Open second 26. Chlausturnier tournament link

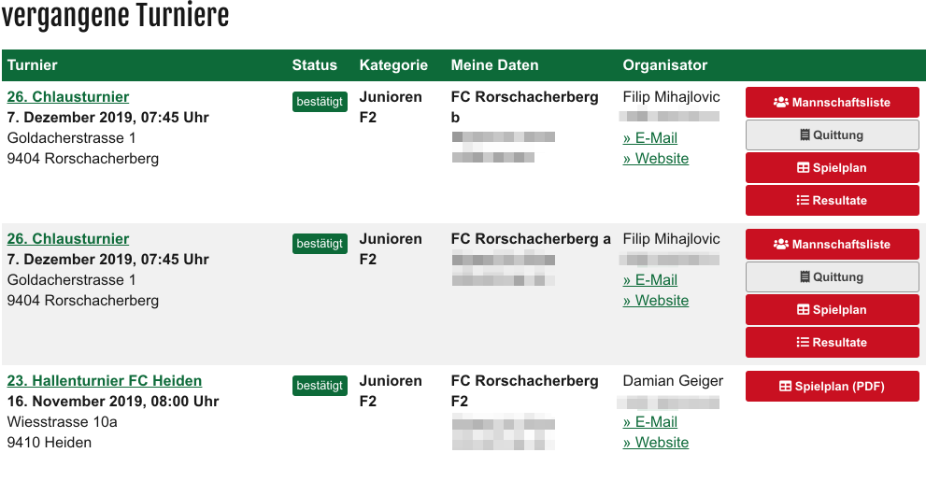(68, 239)
